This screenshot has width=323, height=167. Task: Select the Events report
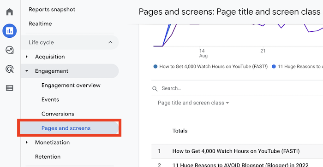click(50, 99)
